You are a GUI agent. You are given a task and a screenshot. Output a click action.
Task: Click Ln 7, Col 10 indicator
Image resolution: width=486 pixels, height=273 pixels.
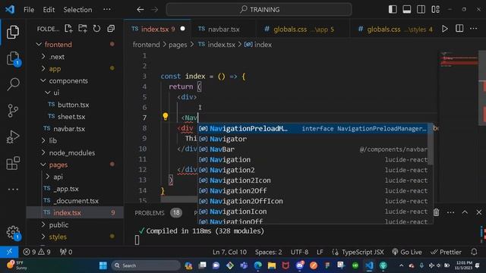[x=229, y=252]
